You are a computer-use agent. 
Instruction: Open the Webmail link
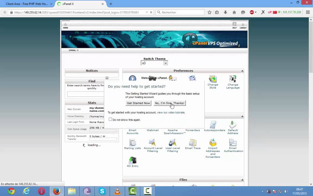[153, 130]
